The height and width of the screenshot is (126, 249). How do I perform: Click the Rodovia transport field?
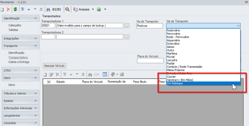click(150, 26)
